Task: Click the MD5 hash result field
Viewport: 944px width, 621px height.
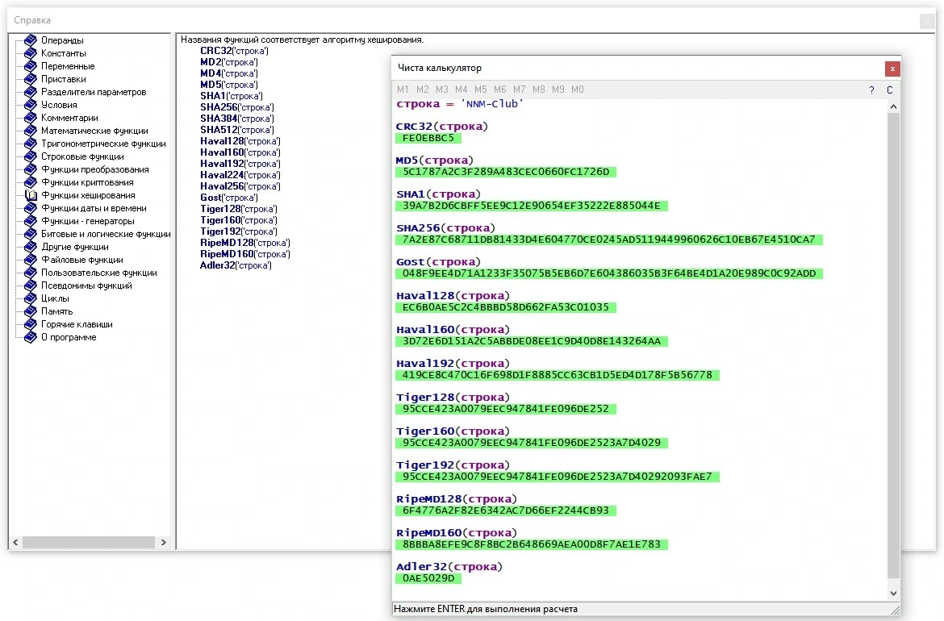Action: (x=506, y=172)
